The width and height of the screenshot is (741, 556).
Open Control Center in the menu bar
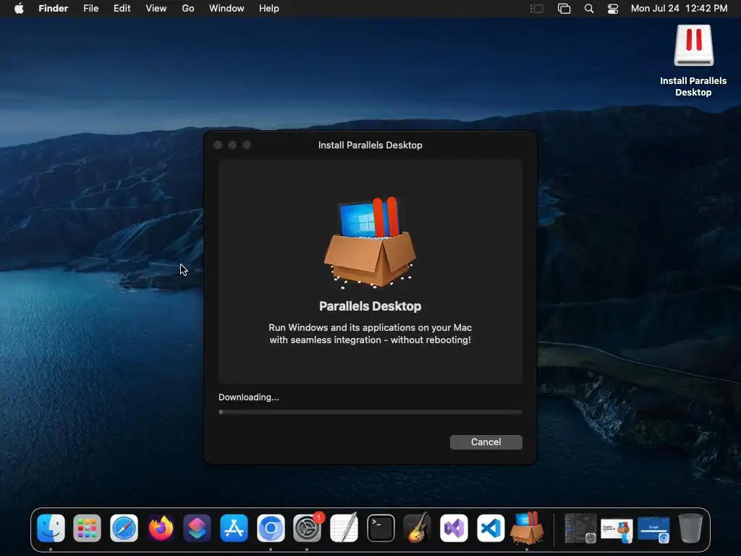tap(613, 9)
